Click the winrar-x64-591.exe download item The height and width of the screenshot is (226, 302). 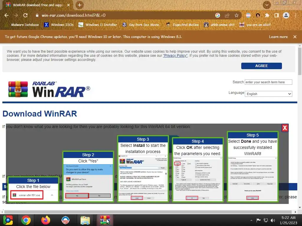[27, 195]
